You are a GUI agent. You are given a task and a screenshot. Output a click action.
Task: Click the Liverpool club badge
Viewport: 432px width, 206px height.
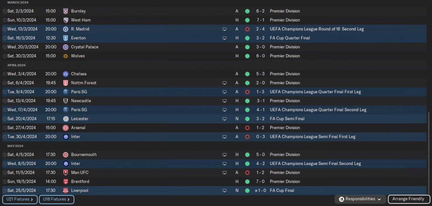point(65,191)
